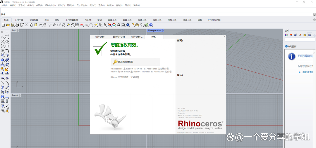Open the 编辑(E) menu

click(x=13, y=5)
